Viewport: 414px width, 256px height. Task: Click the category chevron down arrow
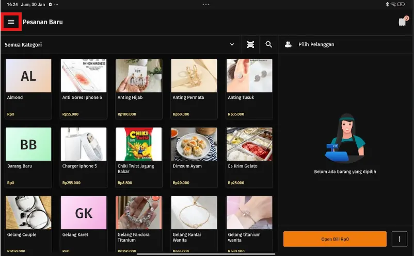(x=232, y=45)
